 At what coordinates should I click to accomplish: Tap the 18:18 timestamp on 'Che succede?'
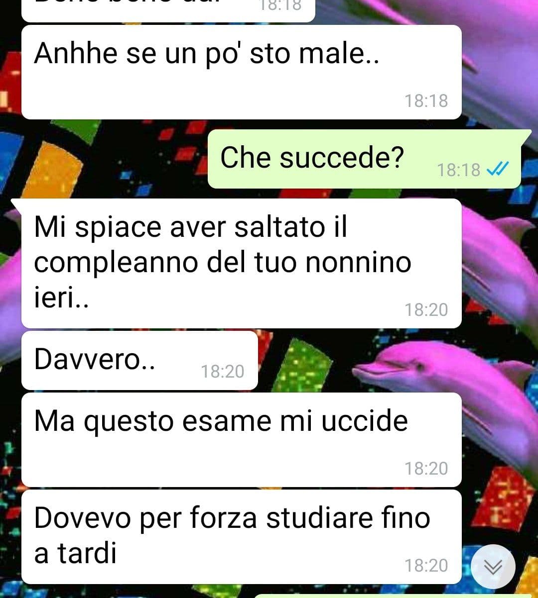(x=458, y=170)
